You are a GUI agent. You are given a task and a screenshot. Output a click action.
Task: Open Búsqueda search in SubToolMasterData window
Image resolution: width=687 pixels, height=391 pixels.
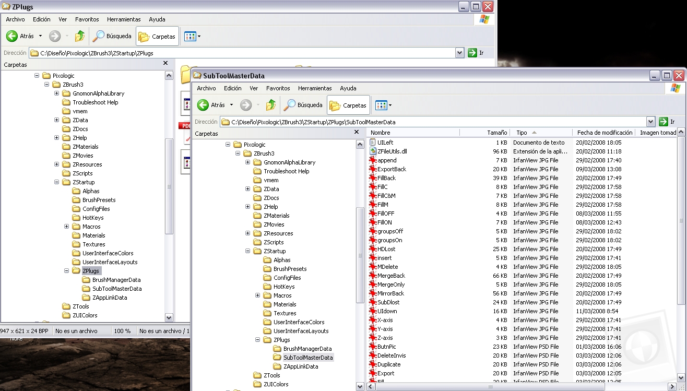coord(303,105)
